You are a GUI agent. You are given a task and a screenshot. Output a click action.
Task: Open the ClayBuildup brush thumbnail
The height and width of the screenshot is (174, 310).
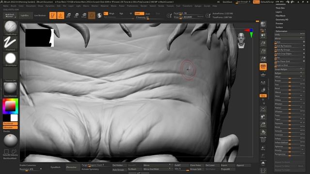[11, 28]
